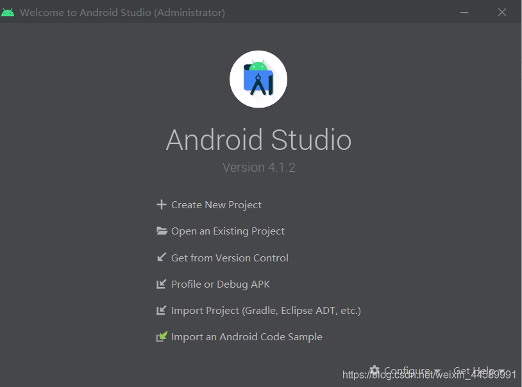This screenshot has height=387, width=522.
Task: Choose Import an Android Code Sample
Action: click(x=247, y=337)
